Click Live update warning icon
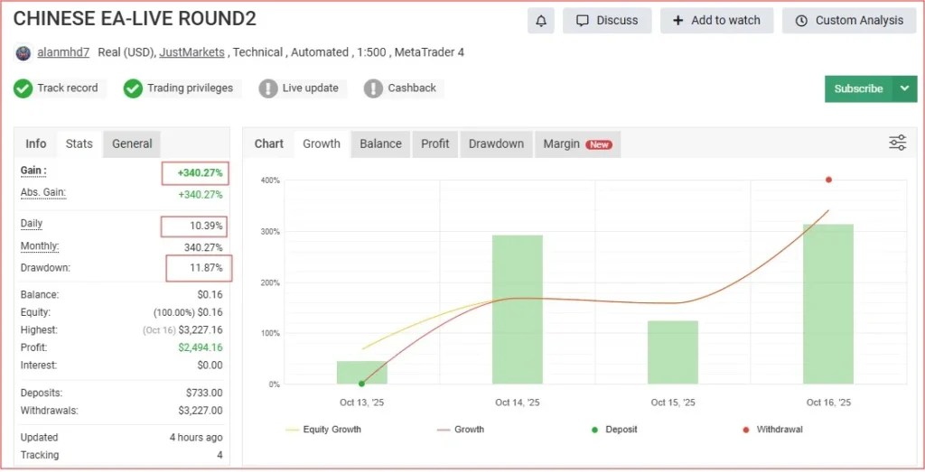The width and height of the screenshot is (925, 472). [267, 88]
